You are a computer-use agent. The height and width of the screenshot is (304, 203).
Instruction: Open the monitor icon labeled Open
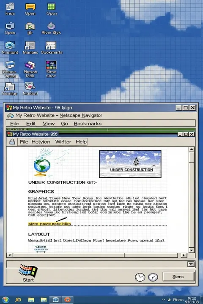tap(10, 28)
